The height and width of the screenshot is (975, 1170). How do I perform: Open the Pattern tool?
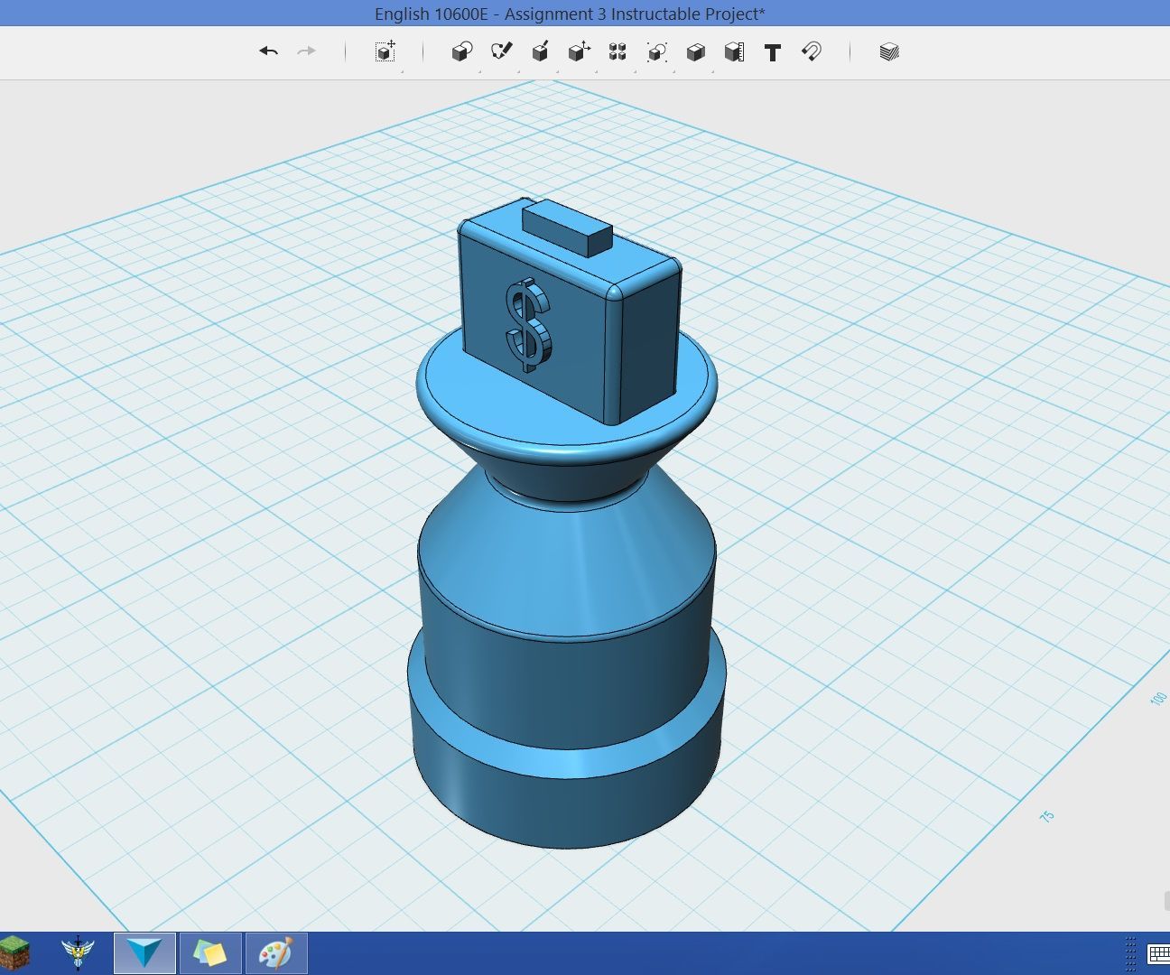point(617,51)
